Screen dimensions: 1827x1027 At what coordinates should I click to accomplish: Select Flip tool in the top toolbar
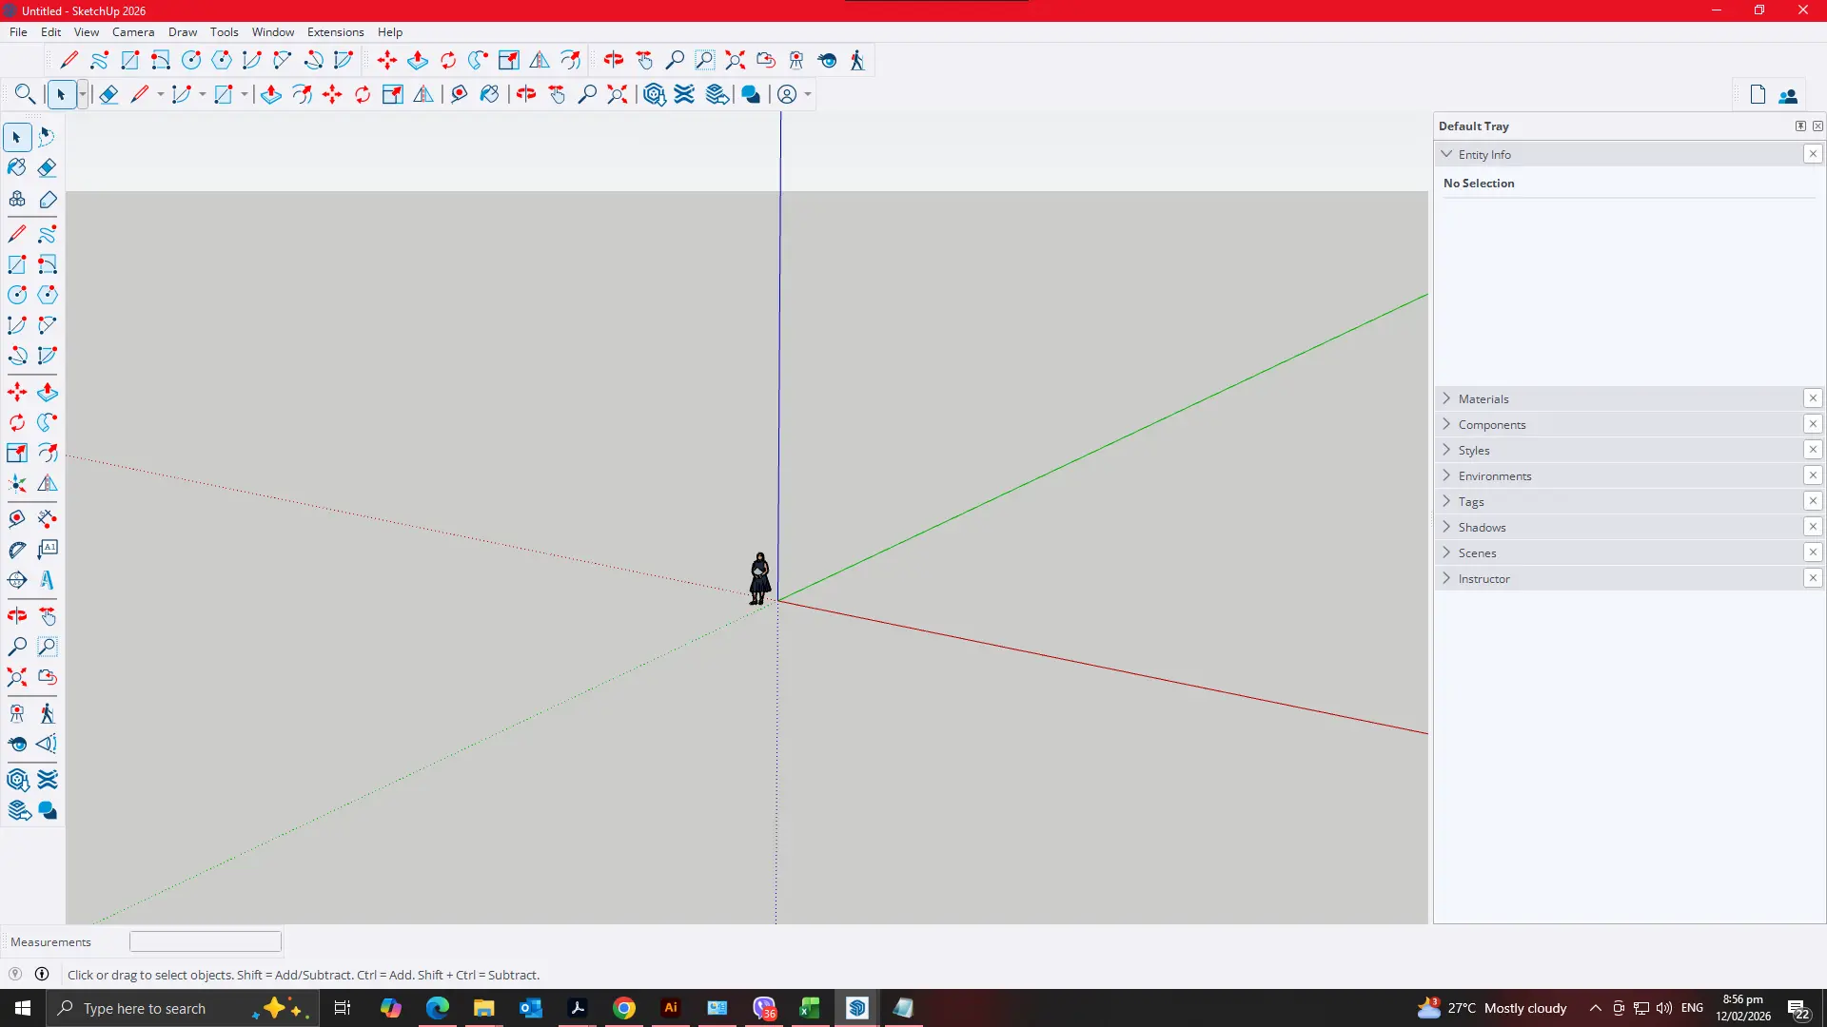[540, 60]
